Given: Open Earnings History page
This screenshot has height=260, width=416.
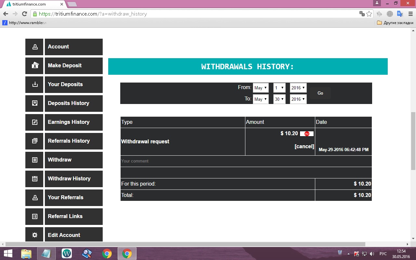Looking at the screenshot, I should (x=74, y=122).
